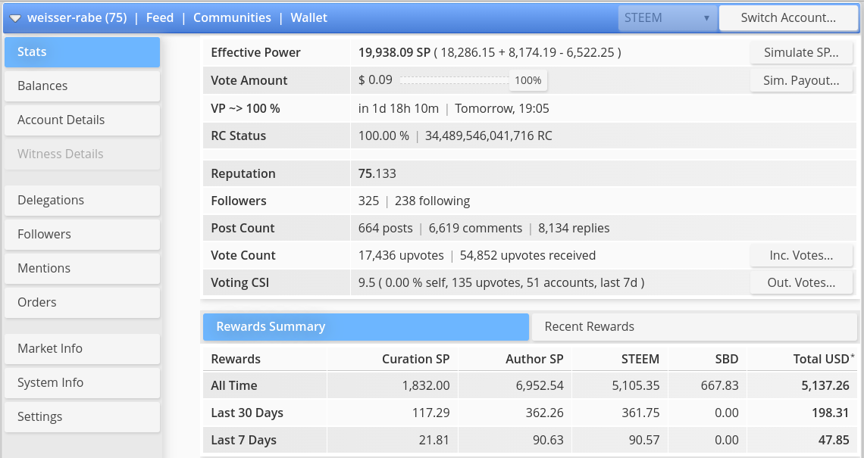This screenshot has width=864, height=458.
Task: Show the Delegations section
Action: [82, 200]
